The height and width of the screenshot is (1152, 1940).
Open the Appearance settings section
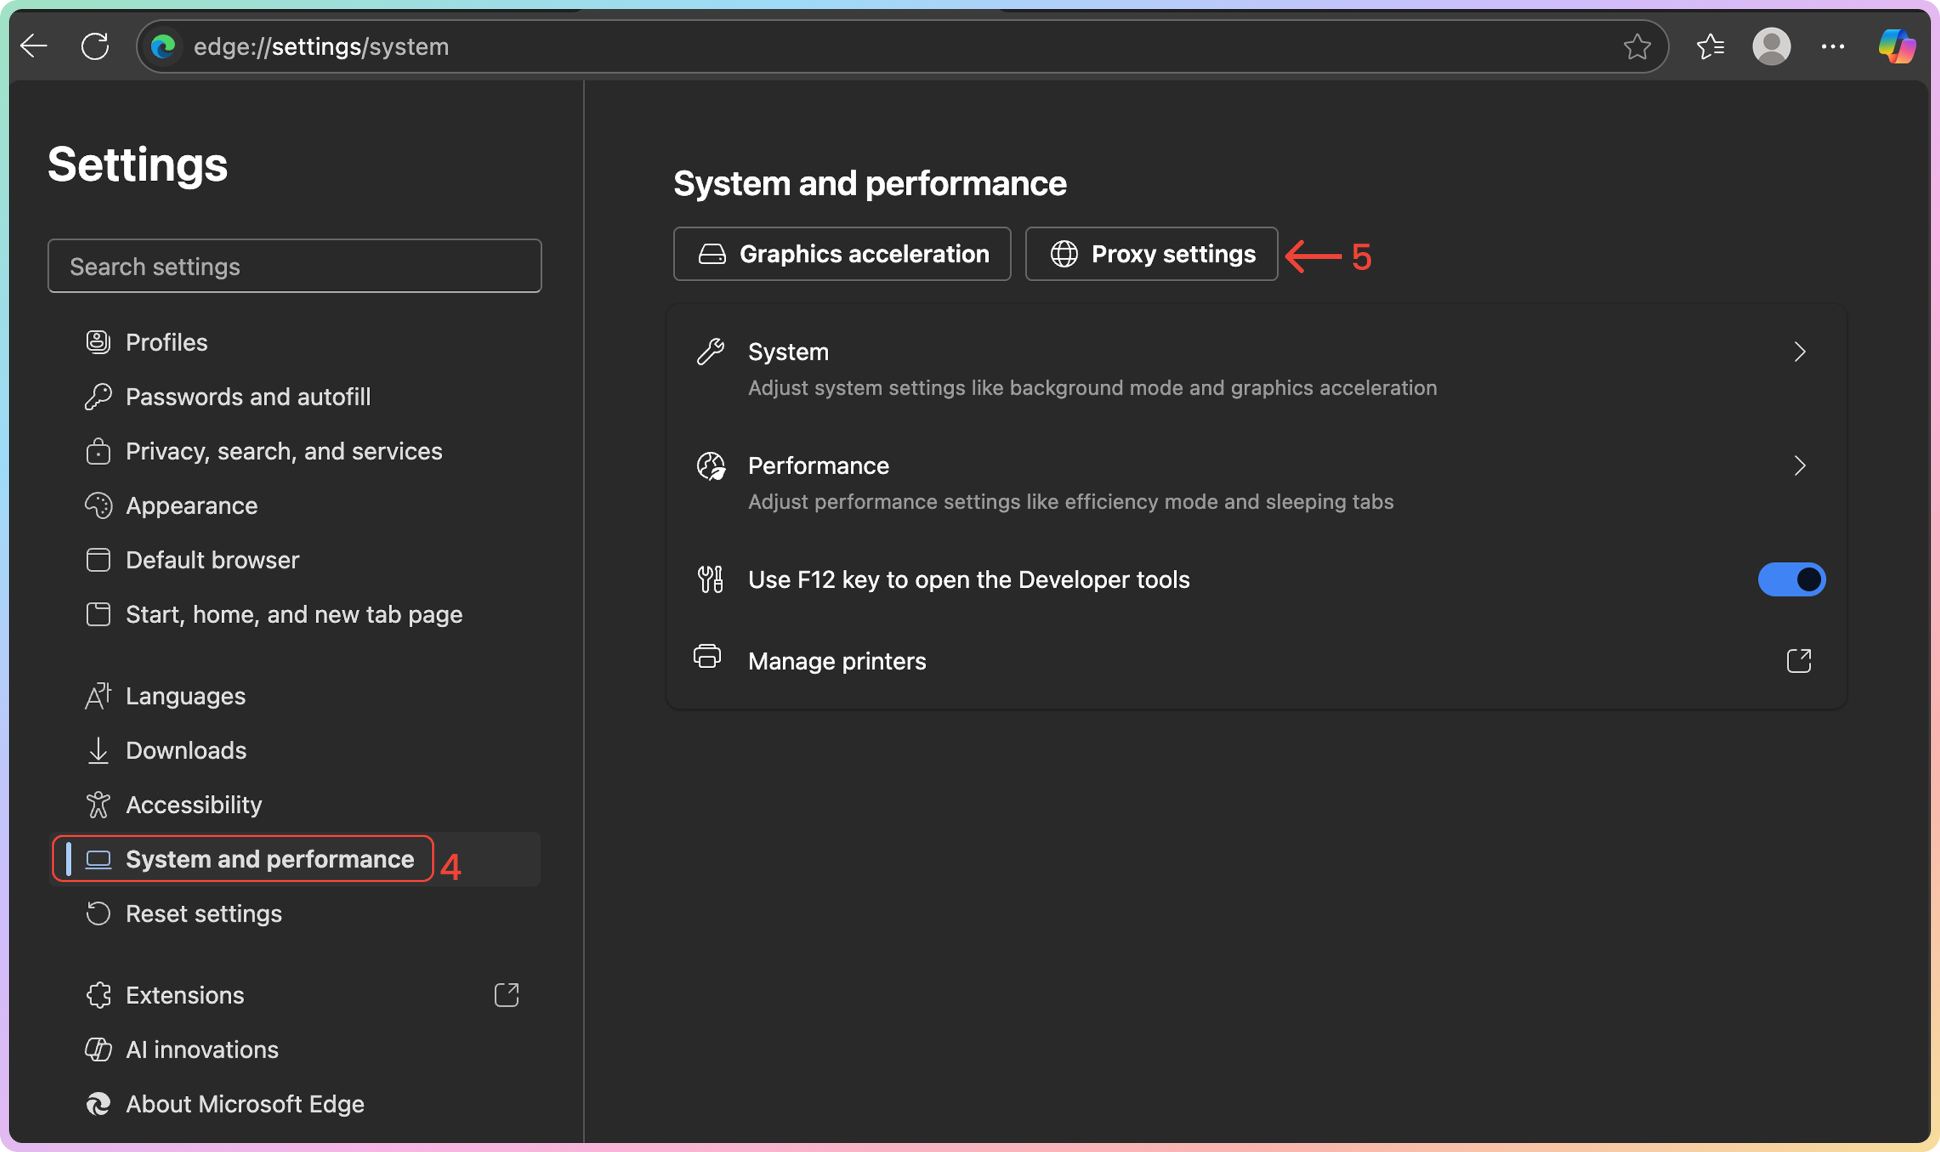pyautogui.click(x=191, y=505)
